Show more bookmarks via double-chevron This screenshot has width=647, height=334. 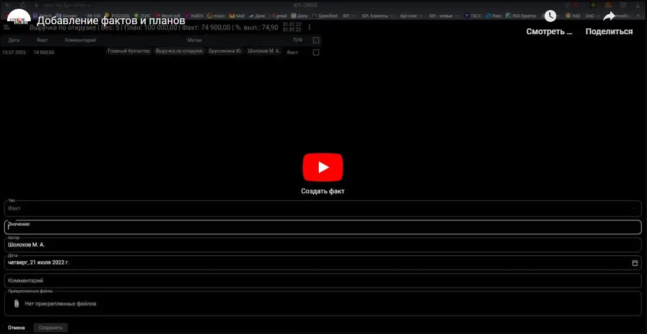tap(639, 15)
